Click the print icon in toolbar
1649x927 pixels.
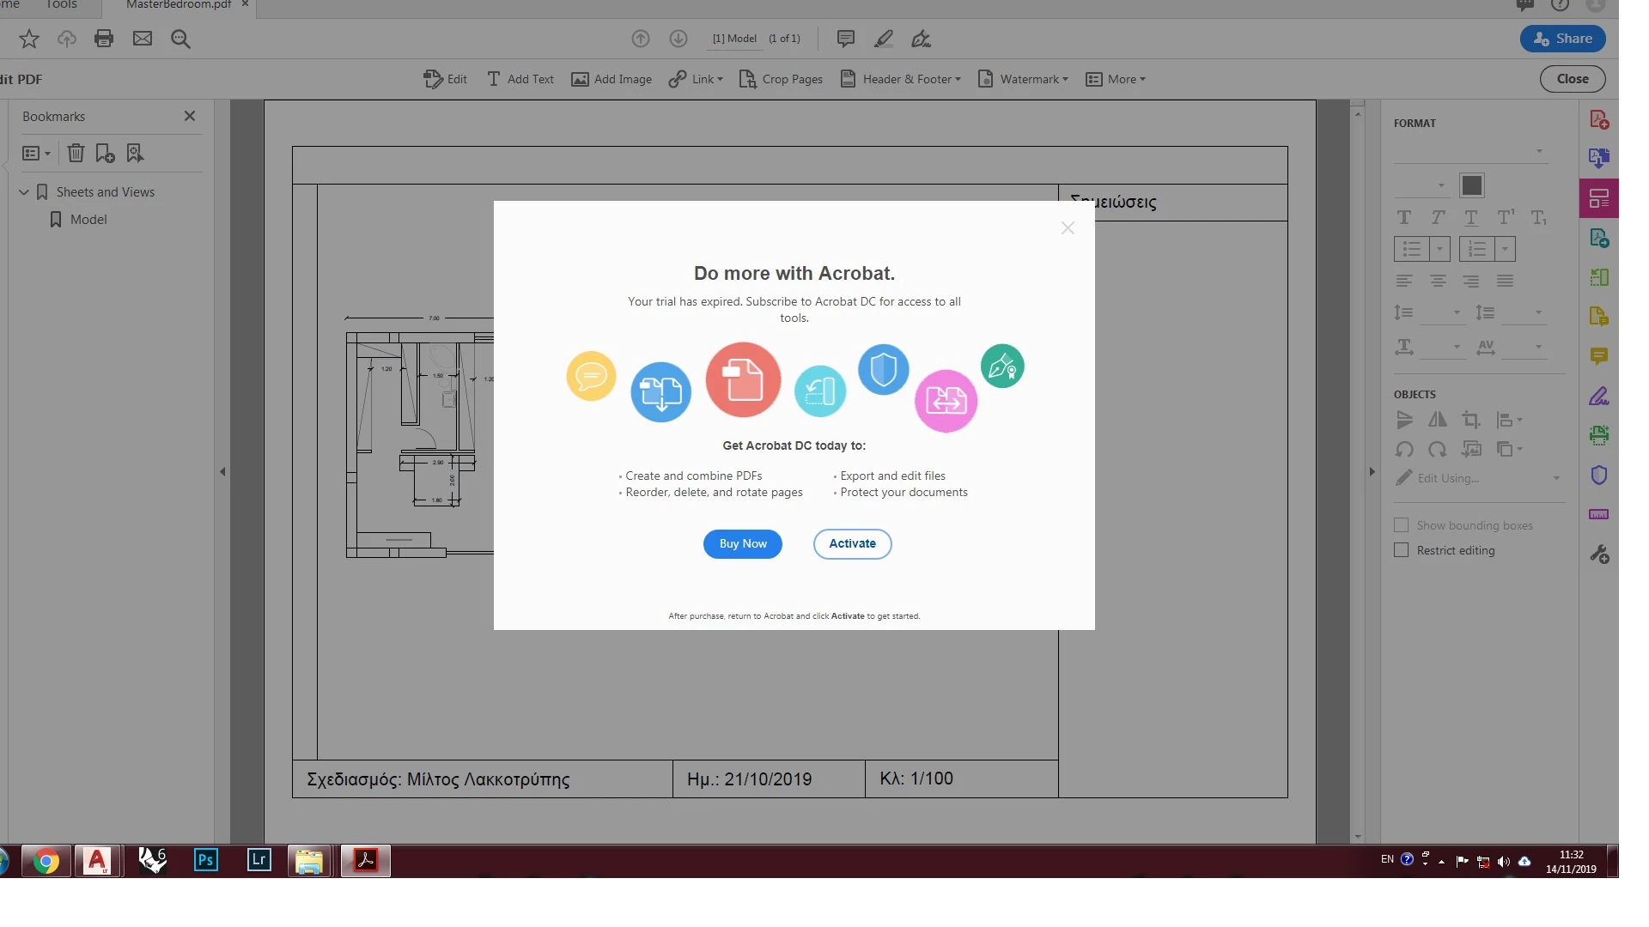(104, 39)
